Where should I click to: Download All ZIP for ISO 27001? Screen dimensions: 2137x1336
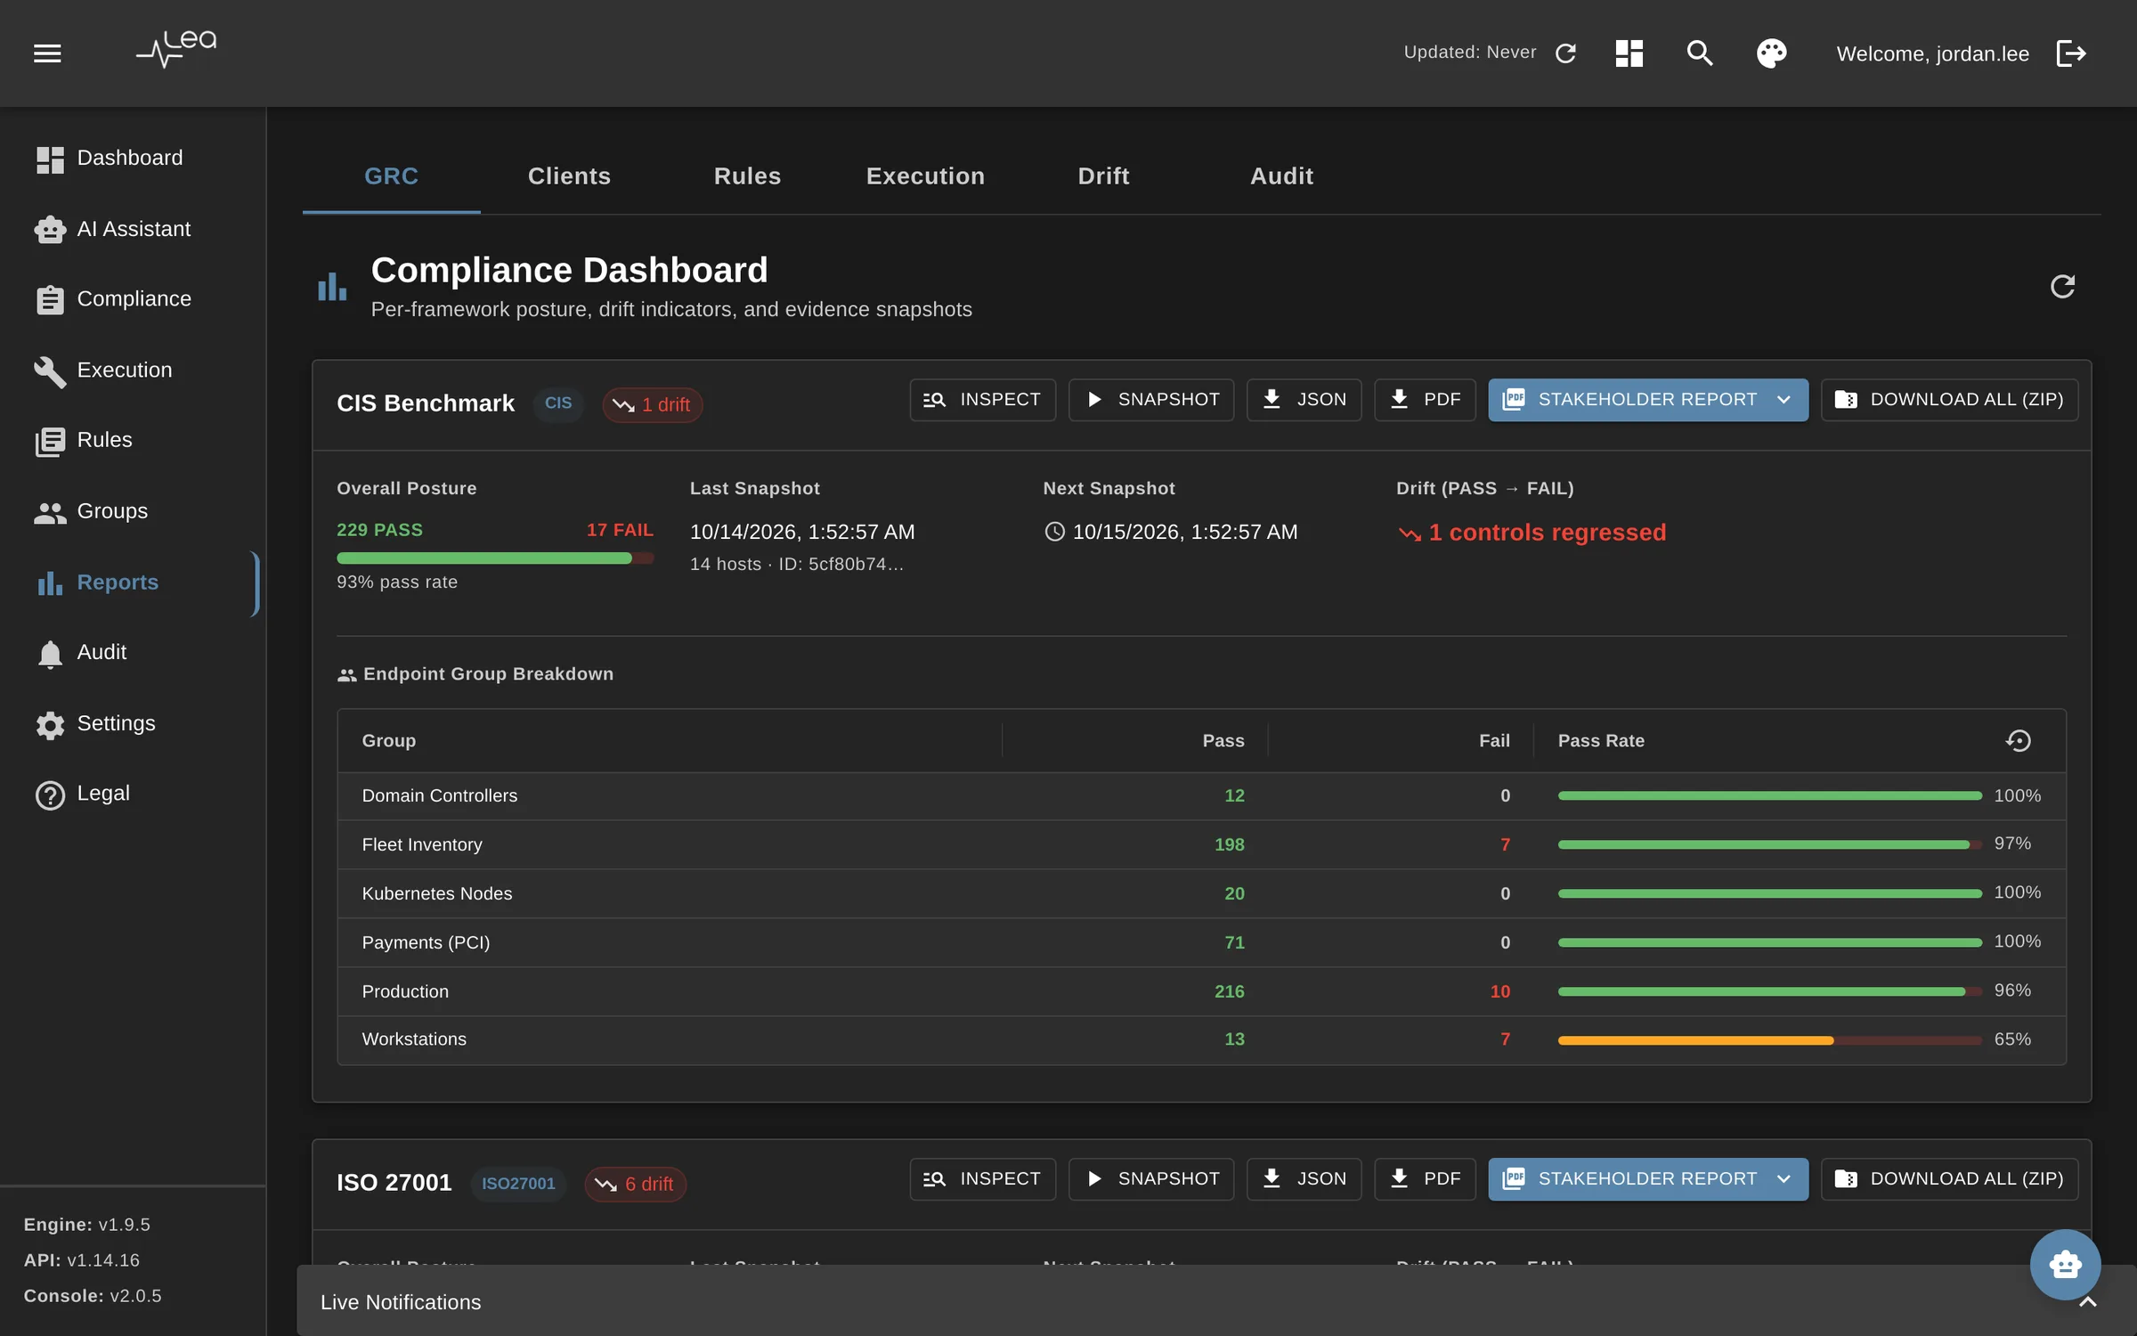tap(1949, 1179)
